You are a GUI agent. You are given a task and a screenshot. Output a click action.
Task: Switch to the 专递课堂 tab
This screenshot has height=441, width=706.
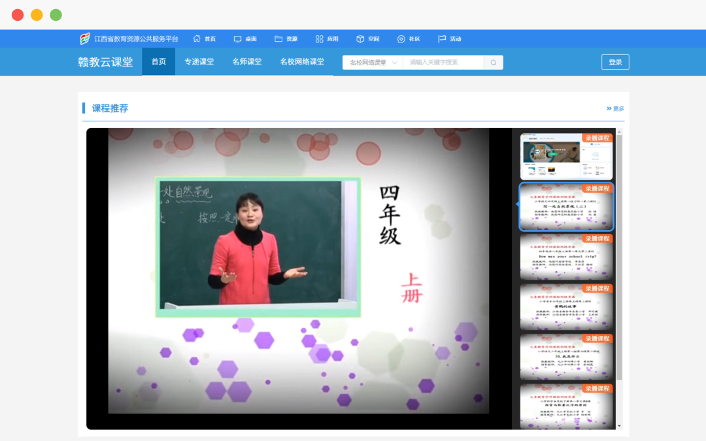[x=199, y=62]
